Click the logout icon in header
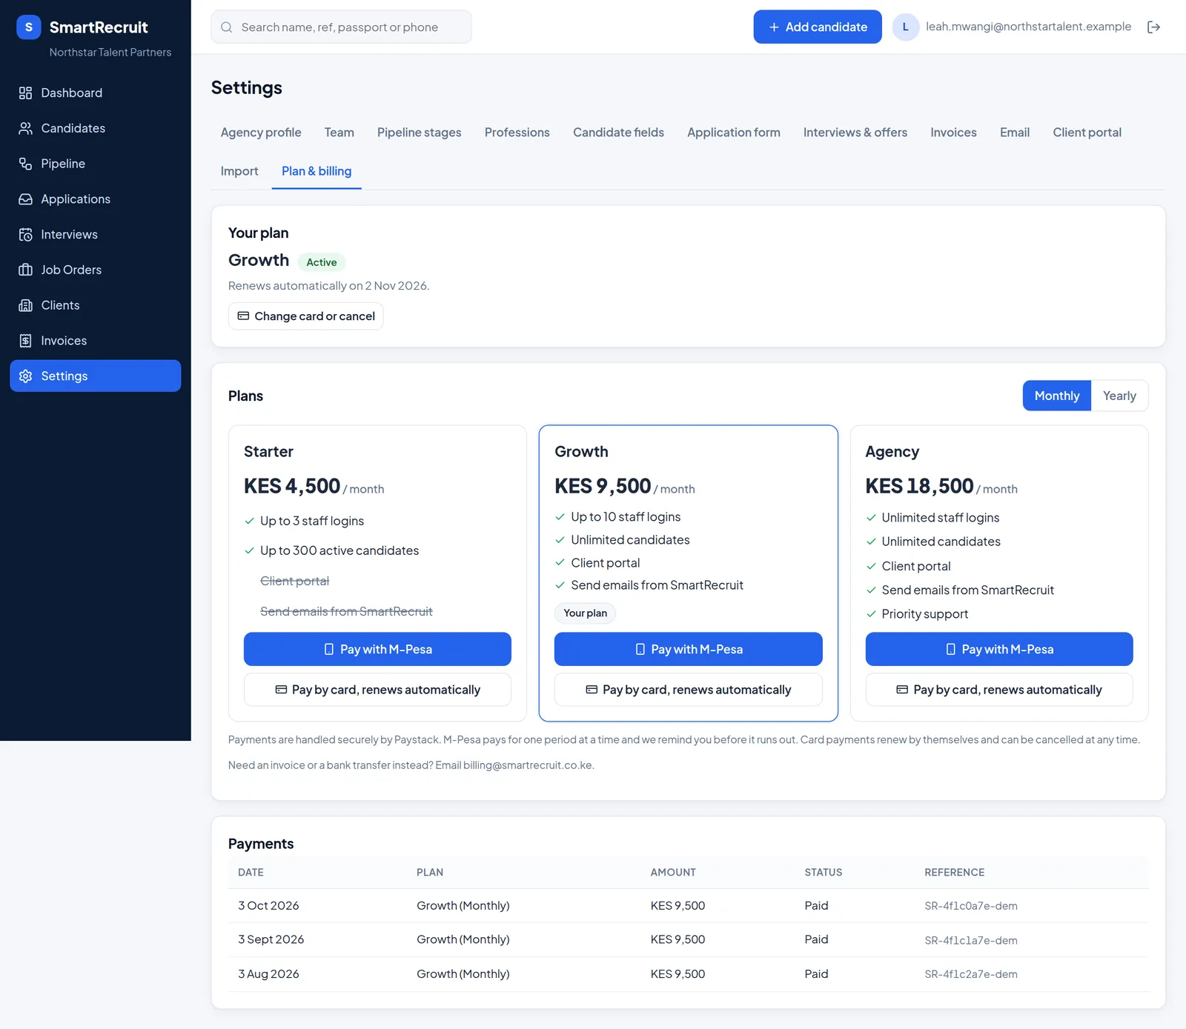This screenshot has width=1186, height=1029. [1153, 27]
